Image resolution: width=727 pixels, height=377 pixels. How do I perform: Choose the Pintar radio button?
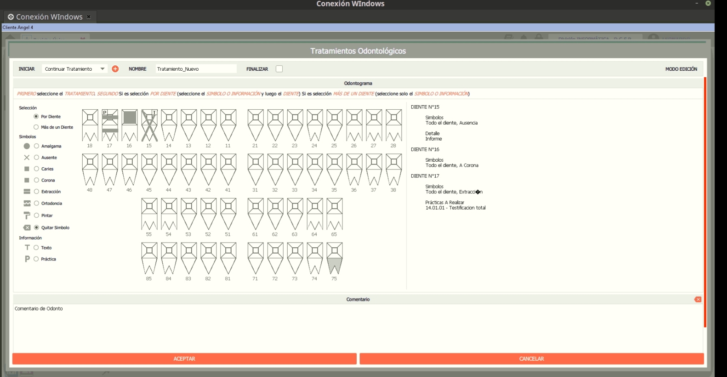click(37, 216)
